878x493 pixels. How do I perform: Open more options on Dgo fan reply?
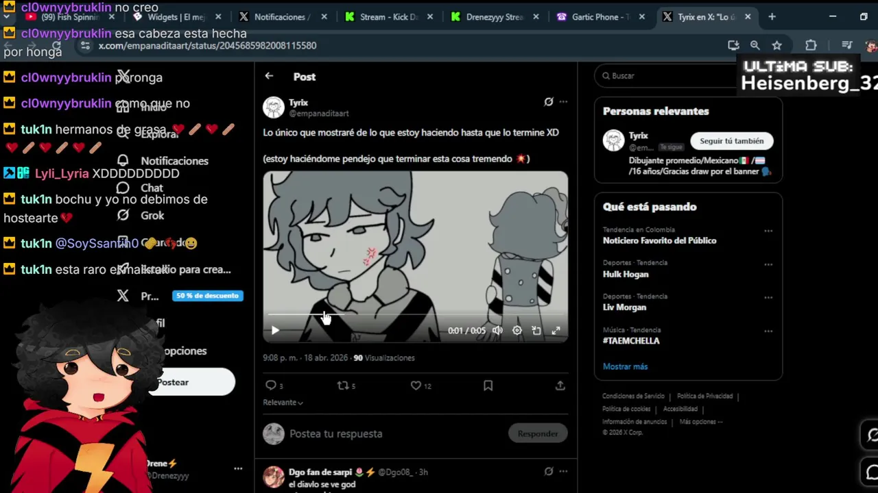(x=563, y=471)
